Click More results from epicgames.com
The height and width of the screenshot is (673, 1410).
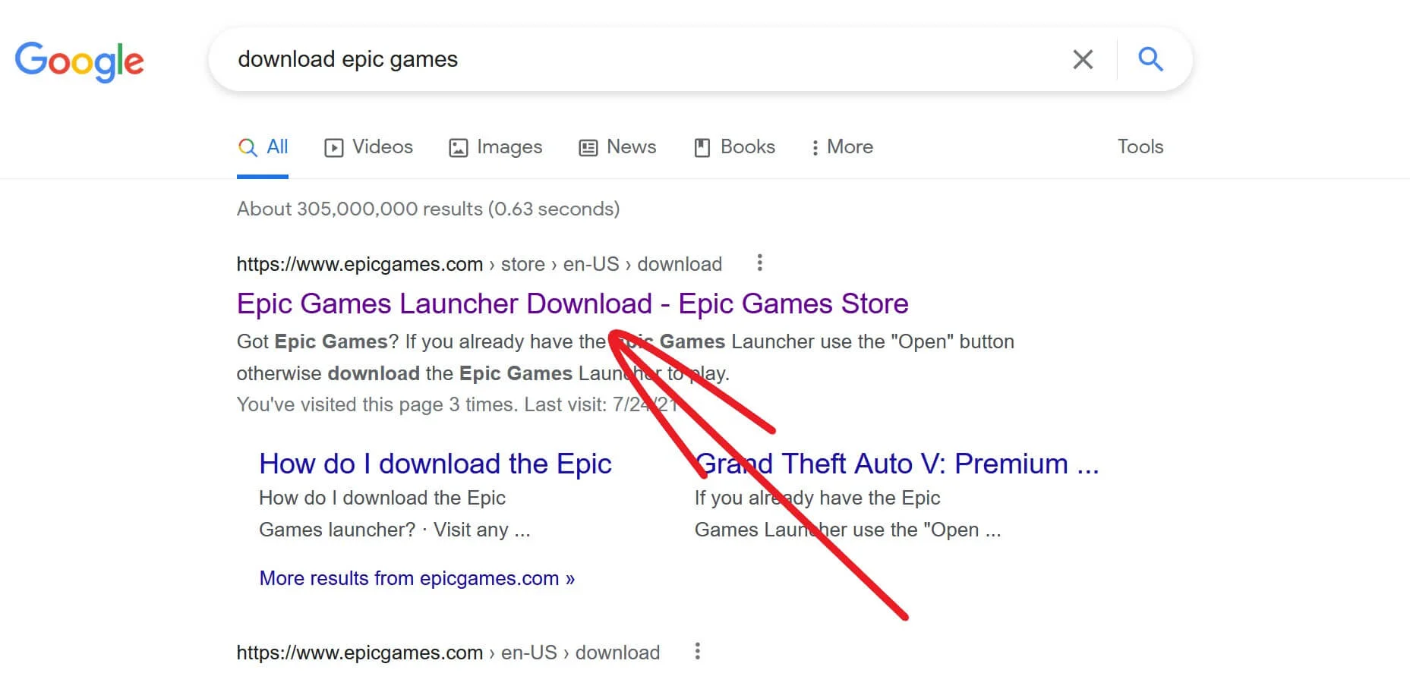click(x=417, y=578)
